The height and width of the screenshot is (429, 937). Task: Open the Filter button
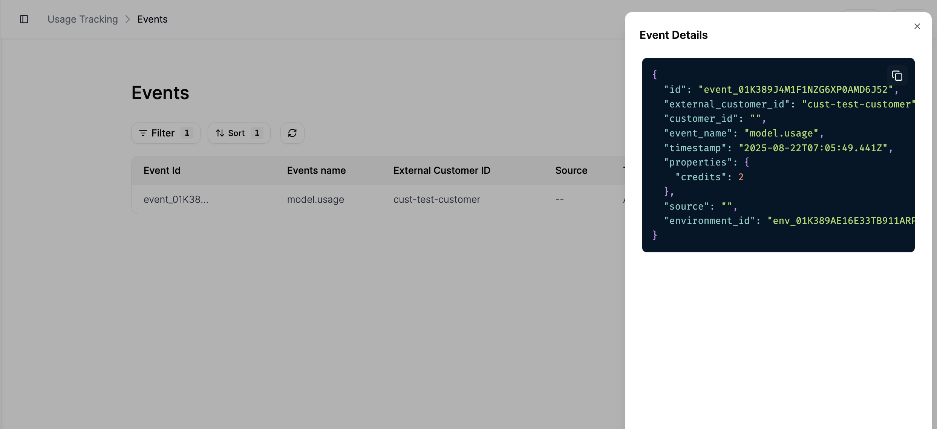pos(165,133)
